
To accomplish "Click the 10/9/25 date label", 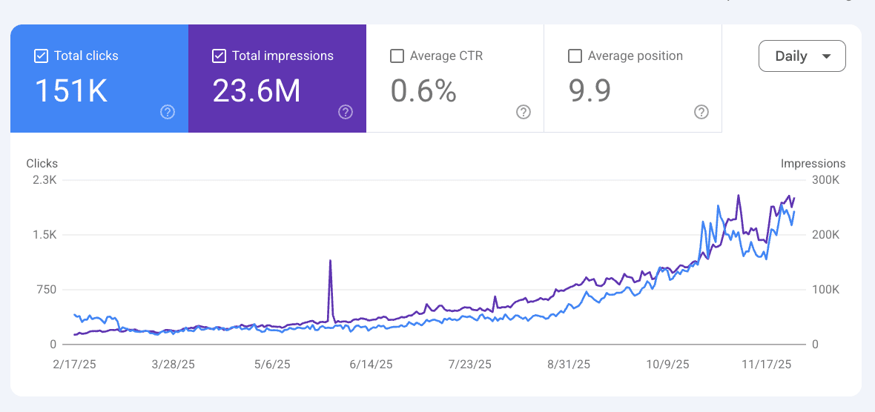I will [x=669, y=365].
